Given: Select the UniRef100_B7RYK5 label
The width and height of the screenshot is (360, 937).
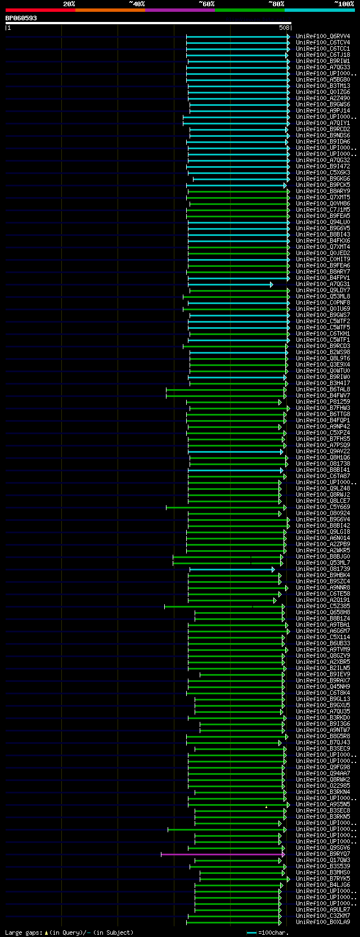Looking at the screenshot, I should click(323, 879).
